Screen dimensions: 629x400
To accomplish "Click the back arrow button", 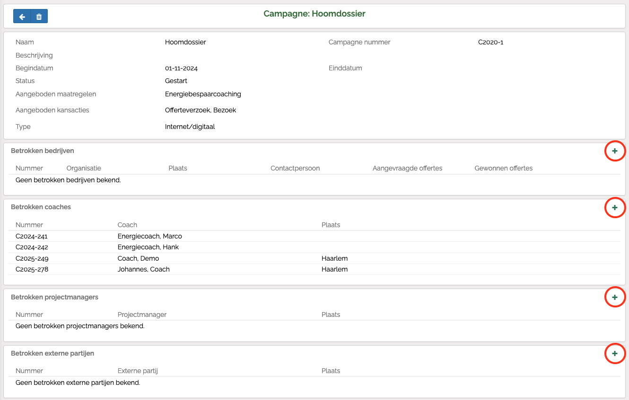I will (22, 17).
